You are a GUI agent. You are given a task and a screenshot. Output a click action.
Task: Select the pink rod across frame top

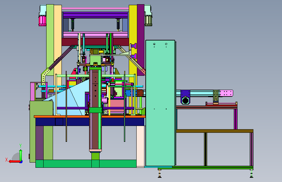click(95, 8)
